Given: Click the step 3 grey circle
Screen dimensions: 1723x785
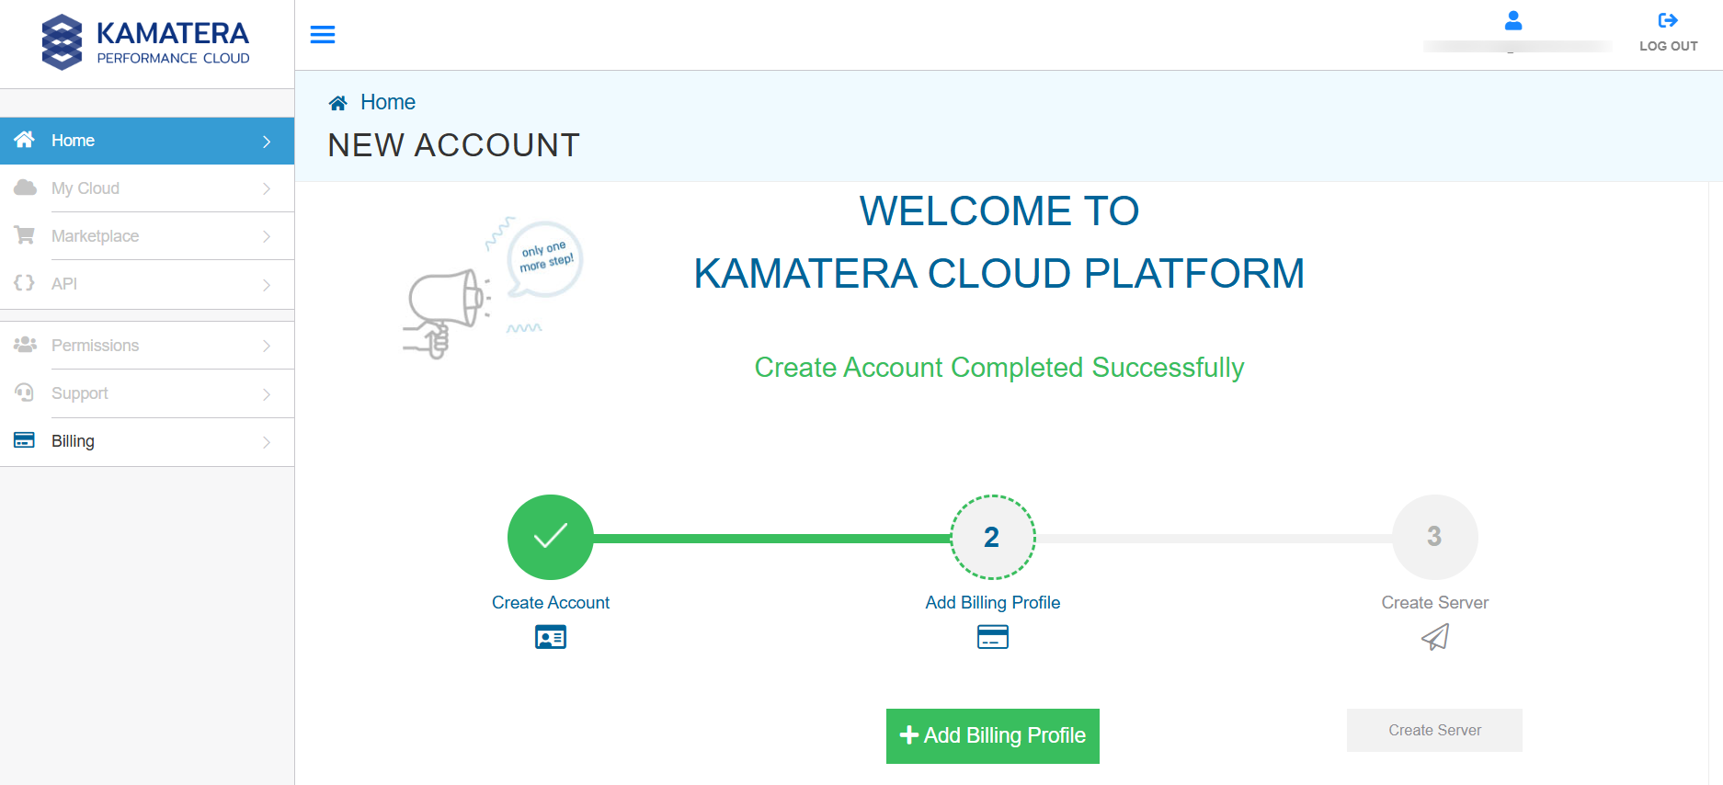Looking at the screenshot, I should (x=1435, y=537).
